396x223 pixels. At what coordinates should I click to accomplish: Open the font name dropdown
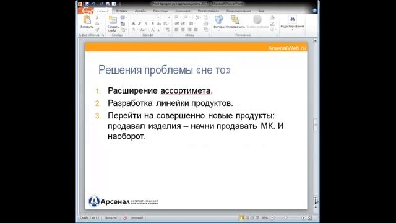[158, 17]
